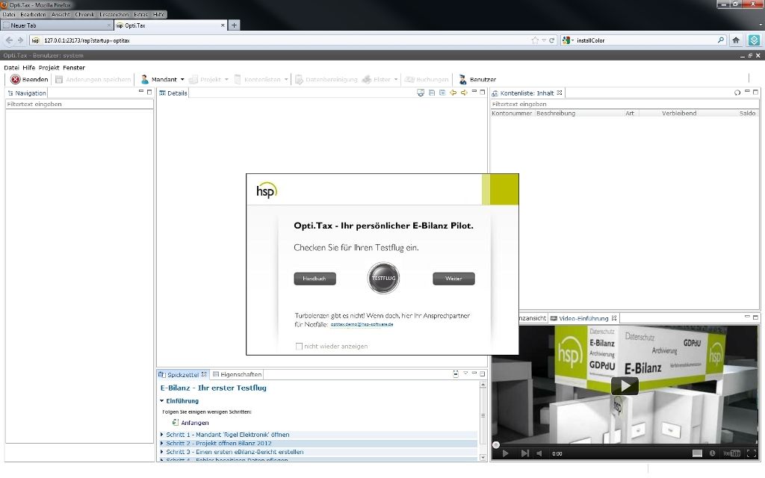Enter fullscreen in the video player
The height and width of the screenshot is (478, 765).
click(752, 453)
